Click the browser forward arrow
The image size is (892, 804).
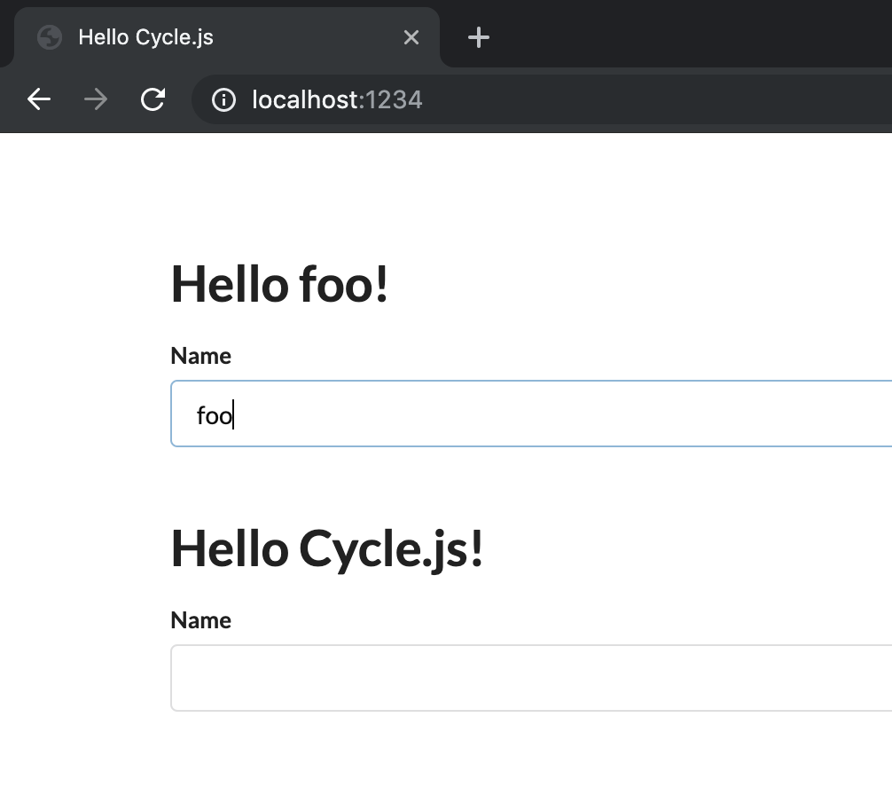pos(96,99)
